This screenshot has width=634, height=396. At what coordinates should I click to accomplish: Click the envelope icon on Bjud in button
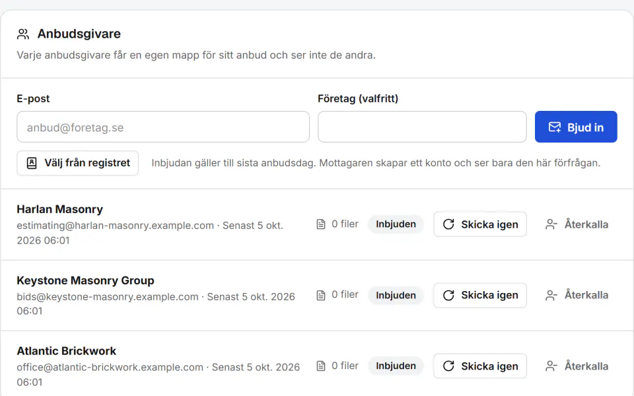pos(554,127)
